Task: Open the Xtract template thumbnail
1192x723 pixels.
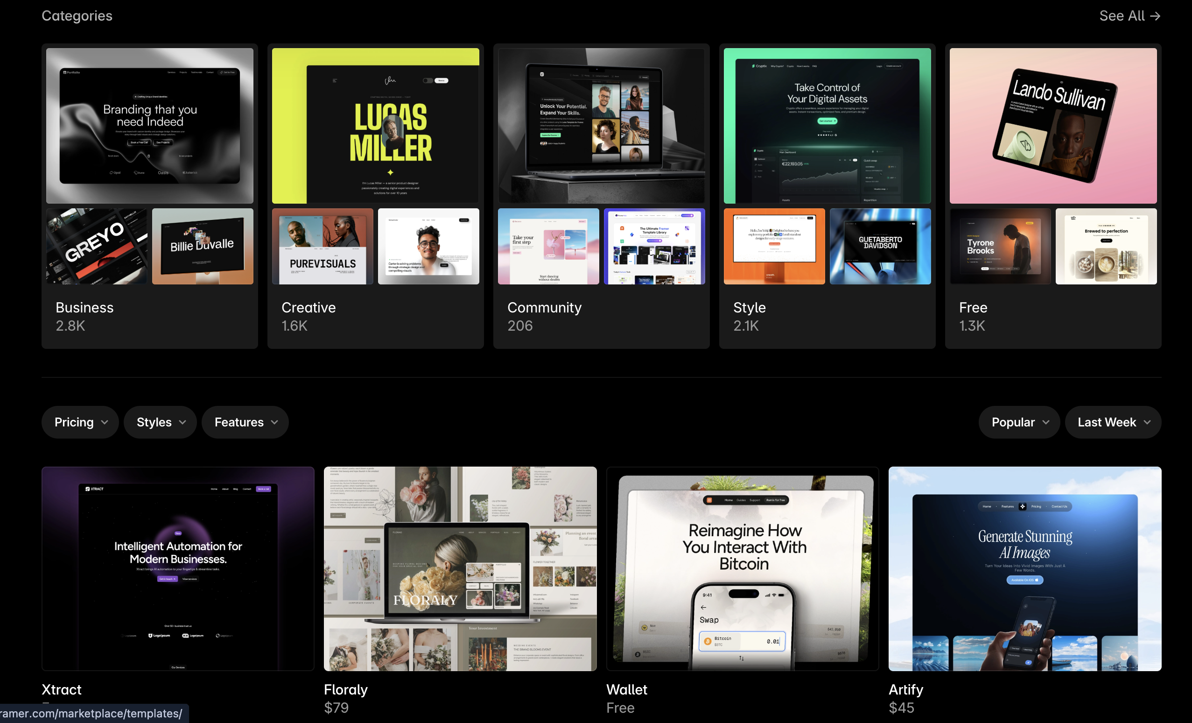Action: [x=178, y=568]
